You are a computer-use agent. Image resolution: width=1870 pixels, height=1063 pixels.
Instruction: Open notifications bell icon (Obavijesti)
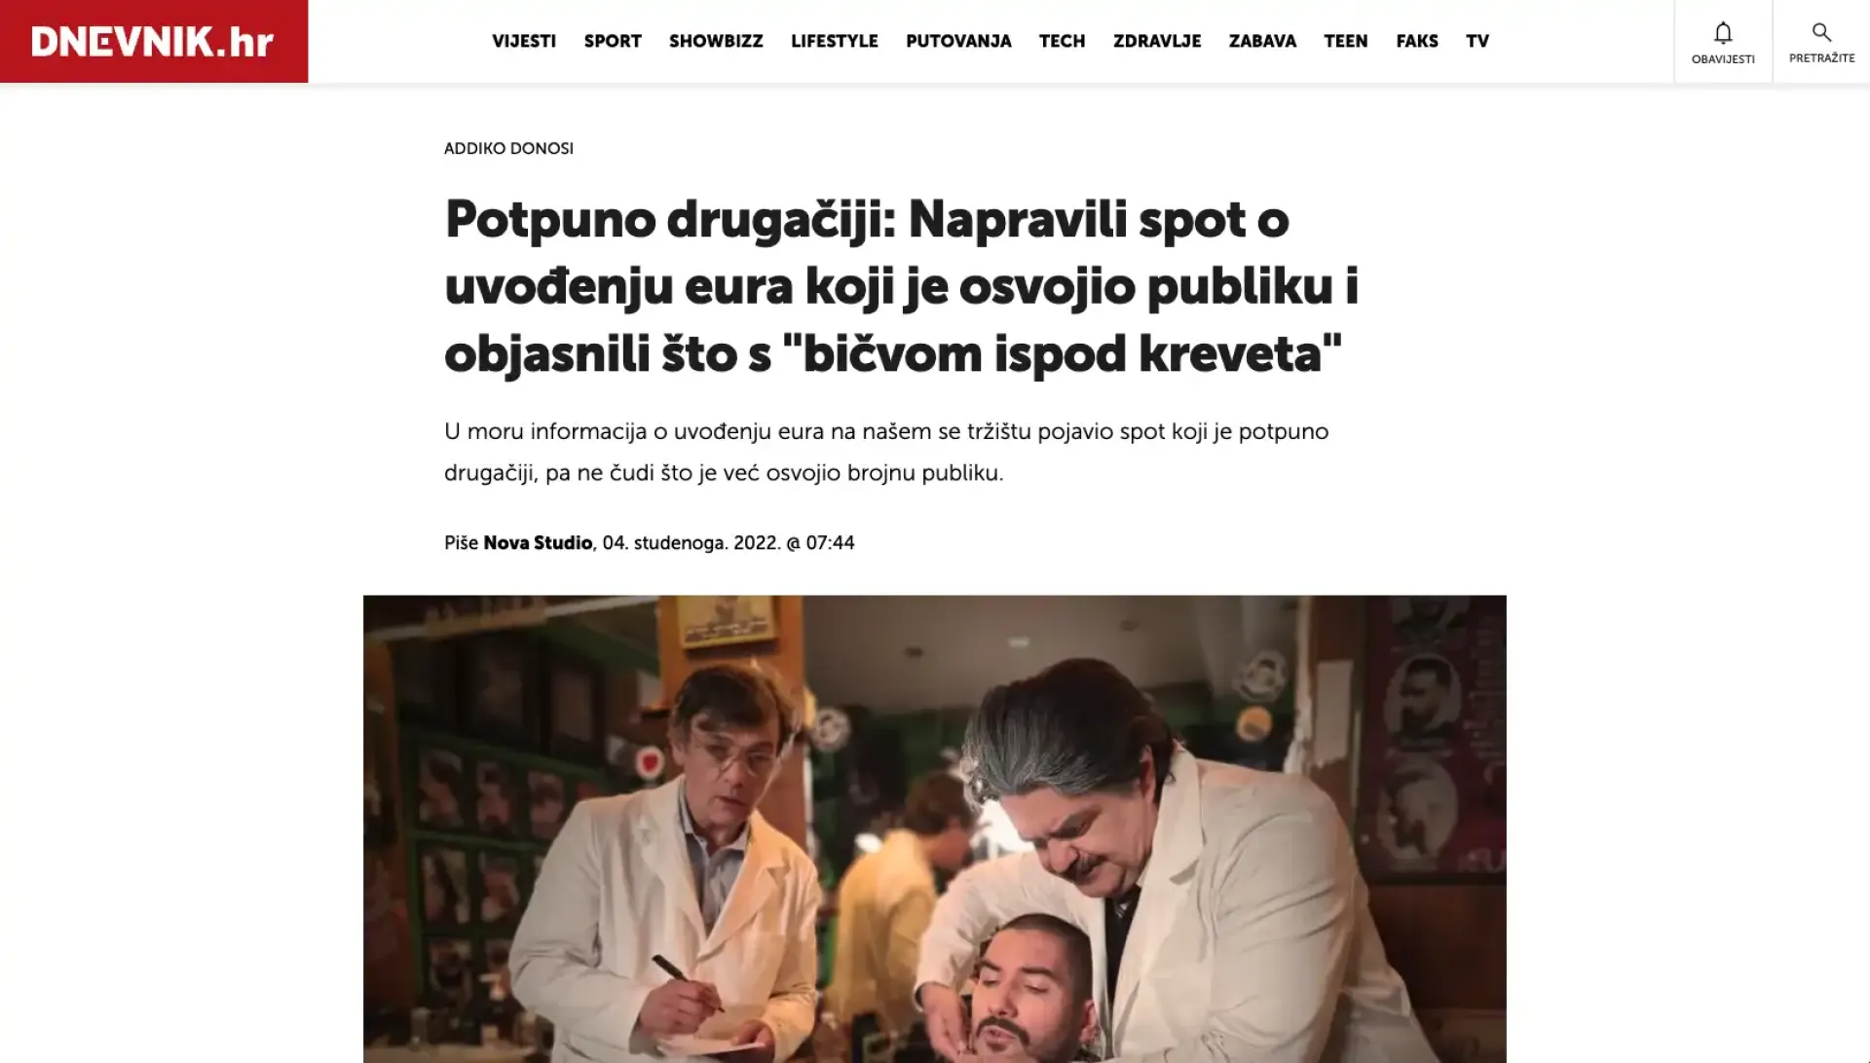(x=1723, y=42)
